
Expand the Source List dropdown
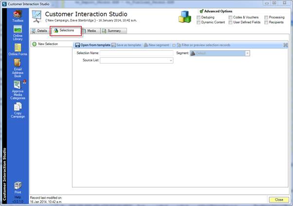171,60
